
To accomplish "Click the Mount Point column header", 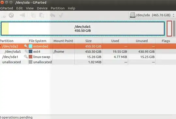I will (x=64, y=41).
